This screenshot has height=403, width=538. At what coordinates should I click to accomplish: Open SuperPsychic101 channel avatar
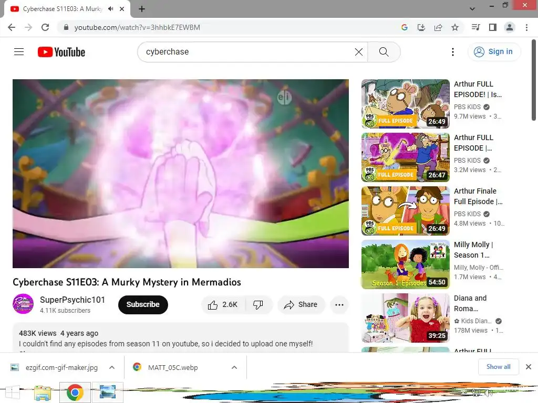point(23,304)
